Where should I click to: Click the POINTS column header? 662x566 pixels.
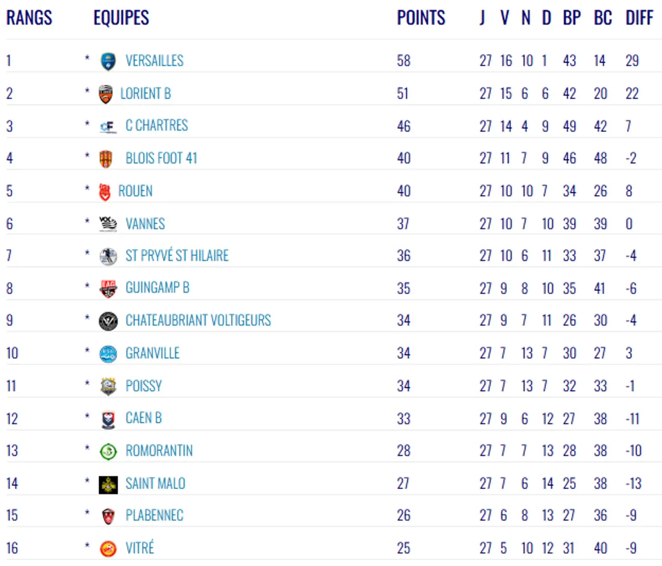coord(421,18)
